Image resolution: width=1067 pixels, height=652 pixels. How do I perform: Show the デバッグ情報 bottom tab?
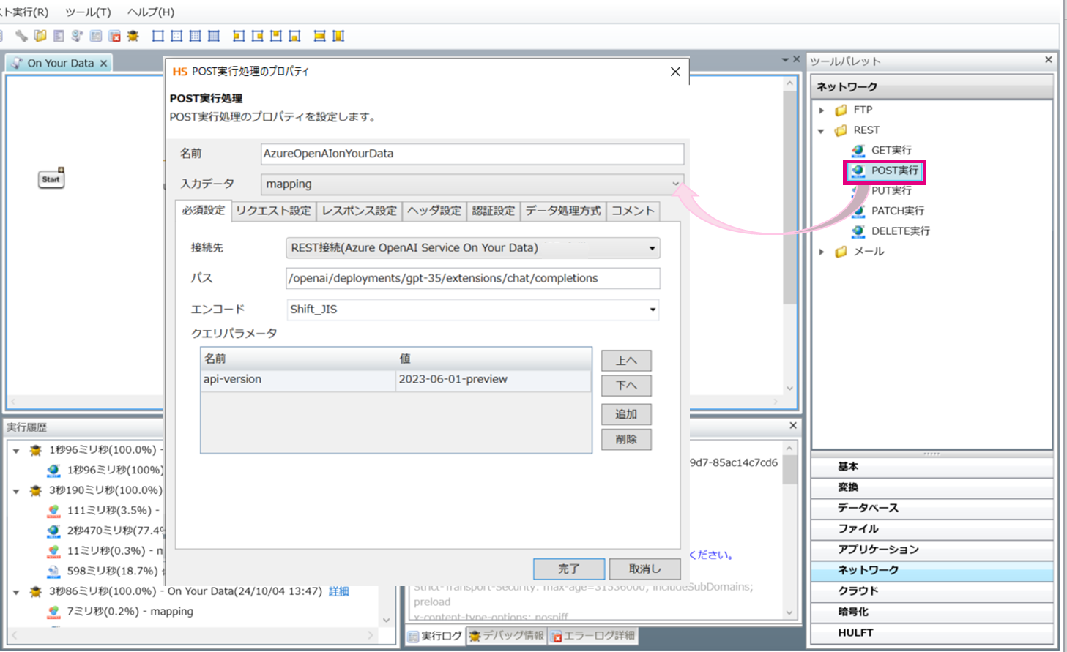point(507,636)
